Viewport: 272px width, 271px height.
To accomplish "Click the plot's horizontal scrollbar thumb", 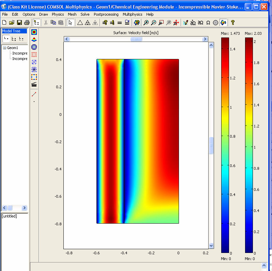I will point(136,39).
